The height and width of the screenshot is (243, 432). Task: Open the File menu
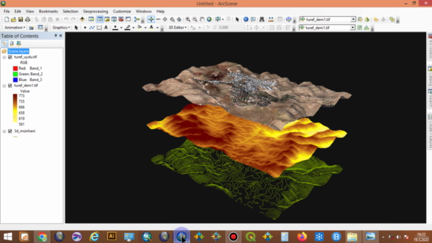[x=7, y=11]
